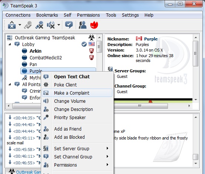This screenshot has height=174, width=205.
Task: Click the chat log scroll down arrow
Action: pyautogui.click(x=196, y=164)
